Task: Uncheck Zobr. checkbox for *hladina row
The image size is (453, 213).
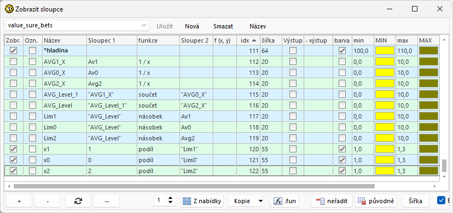Action: 13,51
